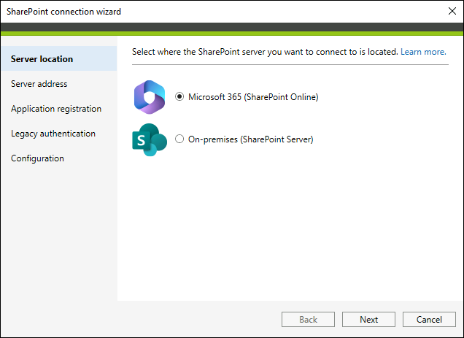Select Microsoft 365 (SharePoint Online) radio button

(x=179, y=96)
